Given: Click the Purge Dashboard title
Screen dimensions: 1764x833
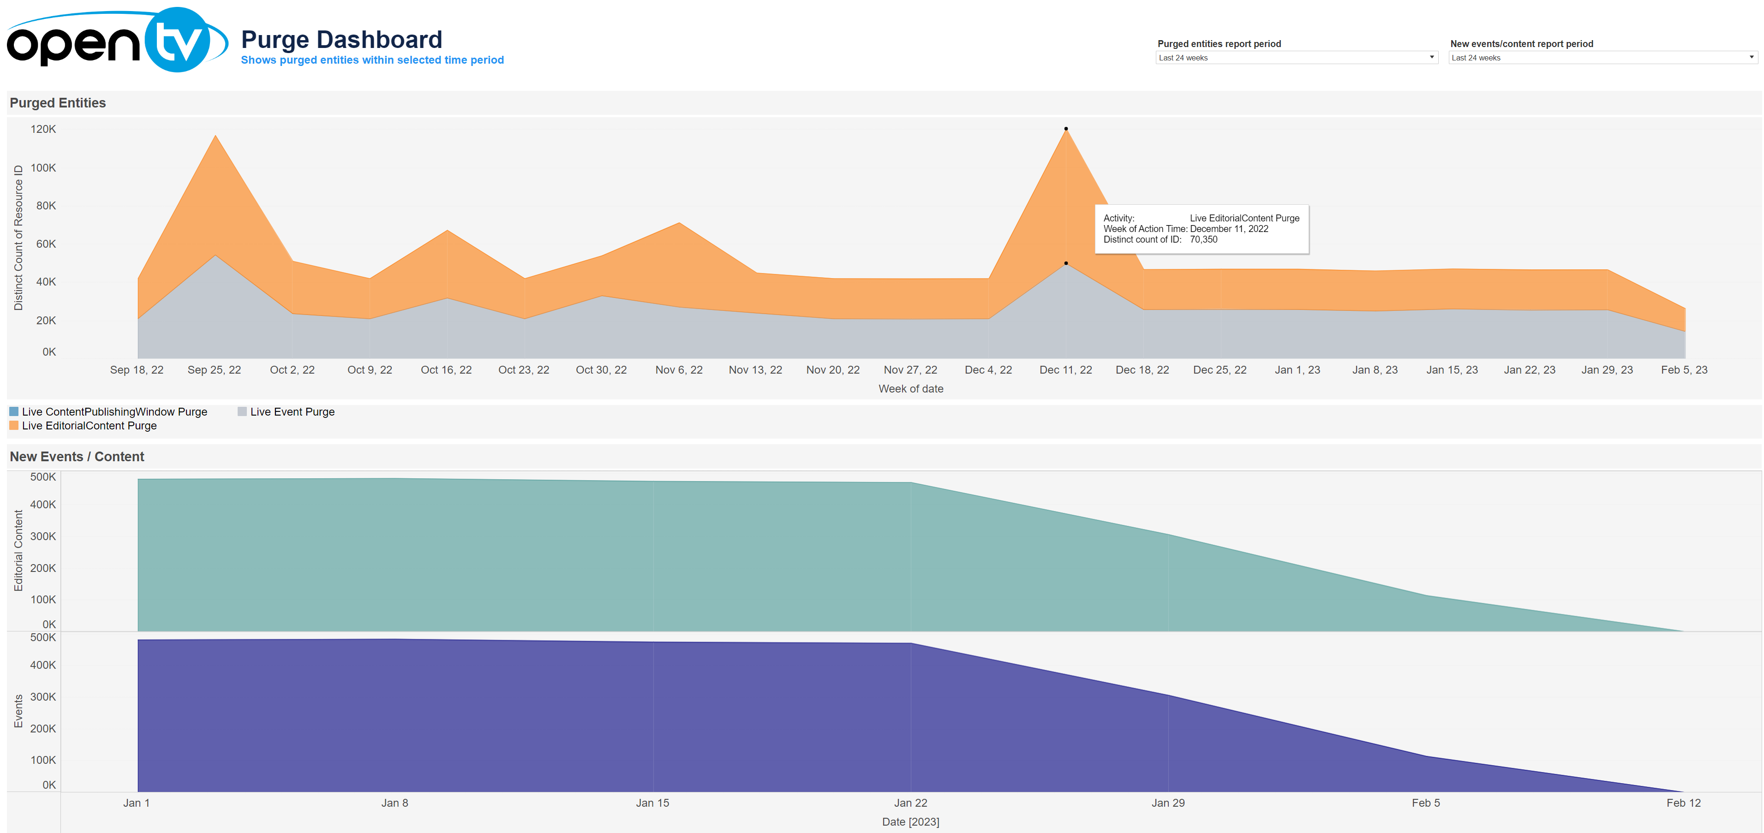Looking at the screenshot, I should pyautogui.click(x=341, y=40).
